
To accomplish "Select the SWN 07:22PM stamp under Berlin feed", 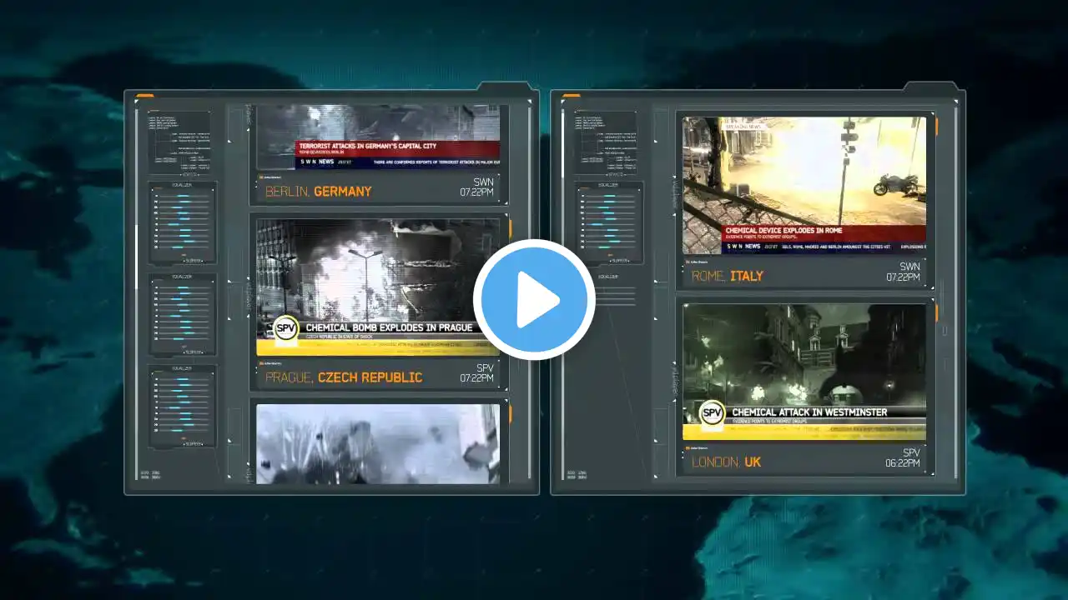I will (x=476, y=187).
